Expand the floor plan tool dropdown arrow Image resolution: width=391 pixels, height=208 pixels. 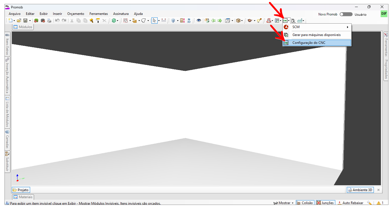click(130, 21)
